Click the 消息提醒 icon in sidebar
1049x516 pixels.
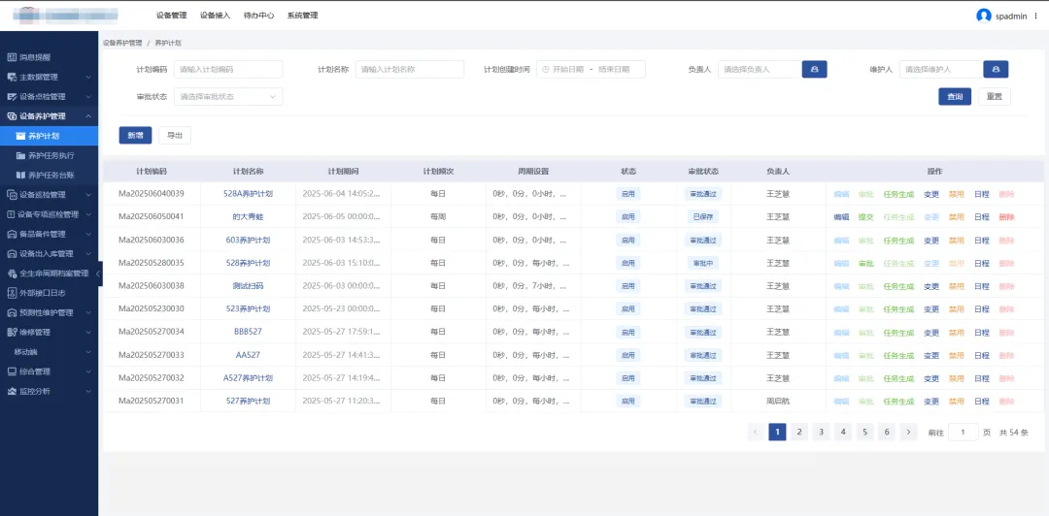coord(12,57)
